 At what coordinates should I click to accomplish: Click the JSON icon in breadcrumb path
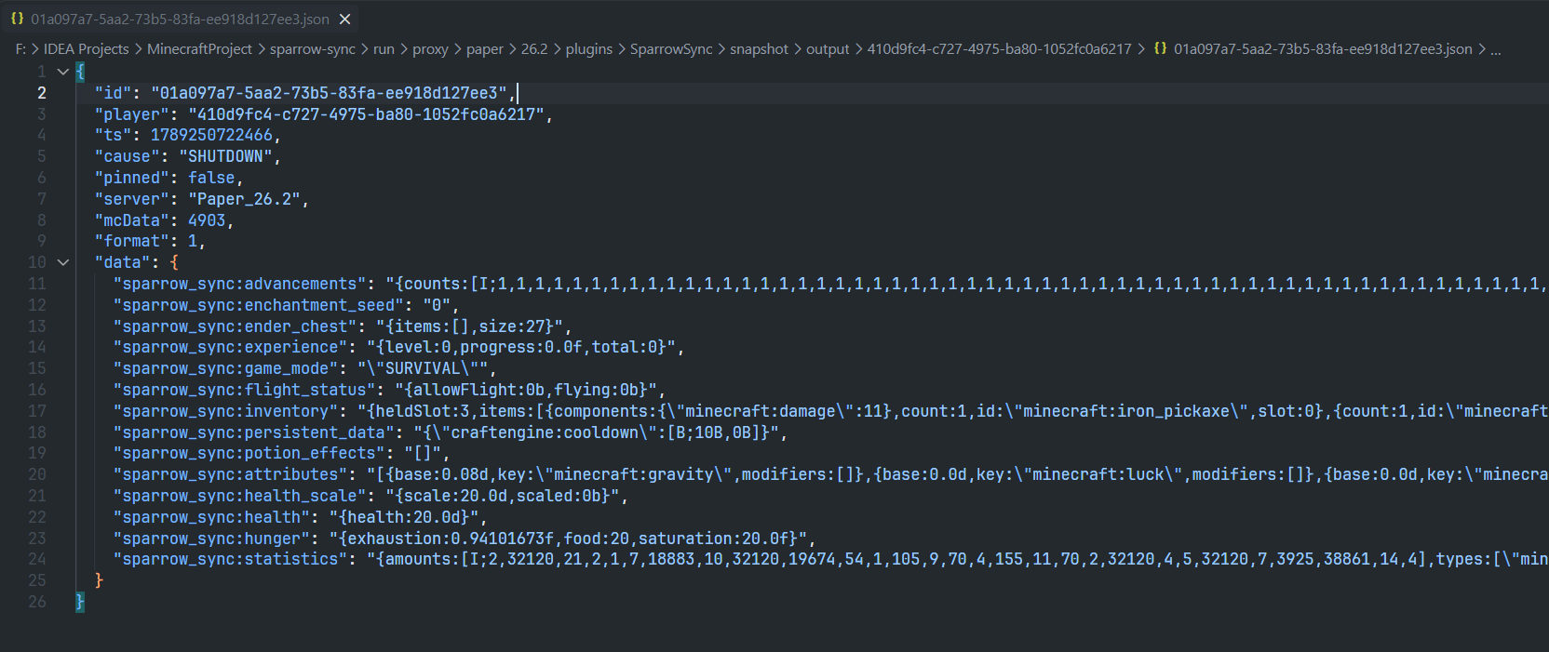(1160, 48)
